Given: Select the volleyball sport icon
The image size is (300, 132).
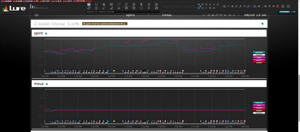Looking at the screenshot, I should coord(126,8).
